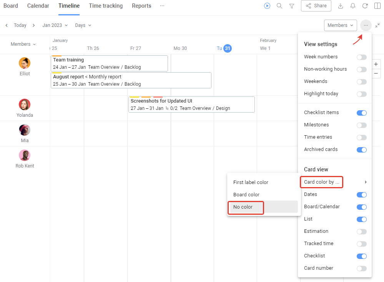Enable the Card number toggle
This screenshot has height=282, width=384.
[x=361, y=268]
